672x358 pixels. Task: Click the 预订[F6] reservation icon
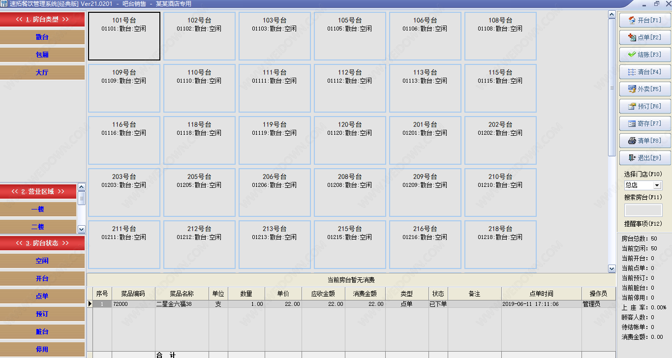[633, 106]
